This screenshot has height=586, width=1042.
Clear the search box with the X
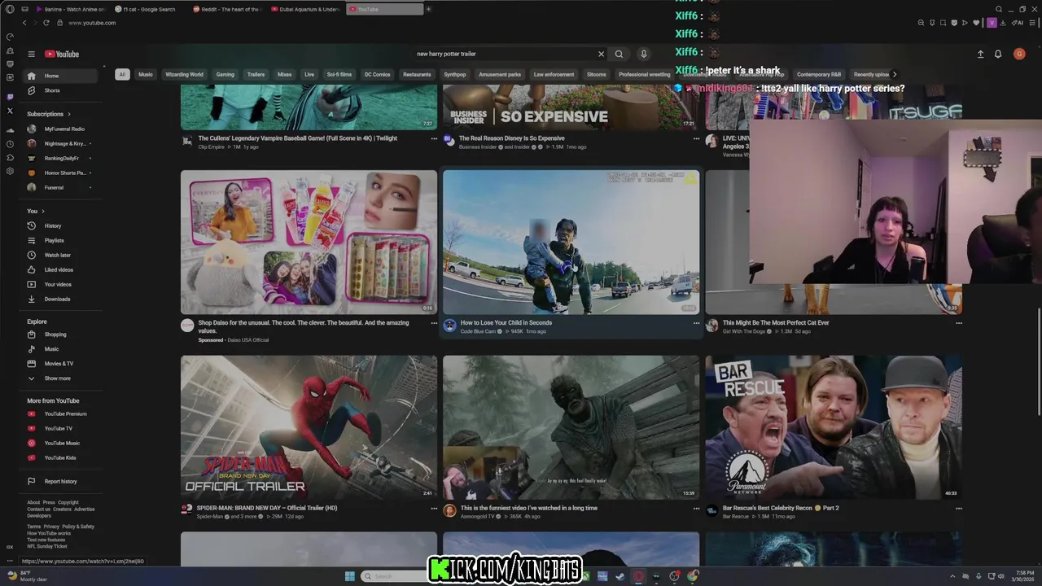tap(602, 54)
